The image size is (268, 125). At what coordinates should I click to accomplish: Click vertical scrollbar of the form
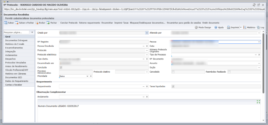tap(263, 63)
